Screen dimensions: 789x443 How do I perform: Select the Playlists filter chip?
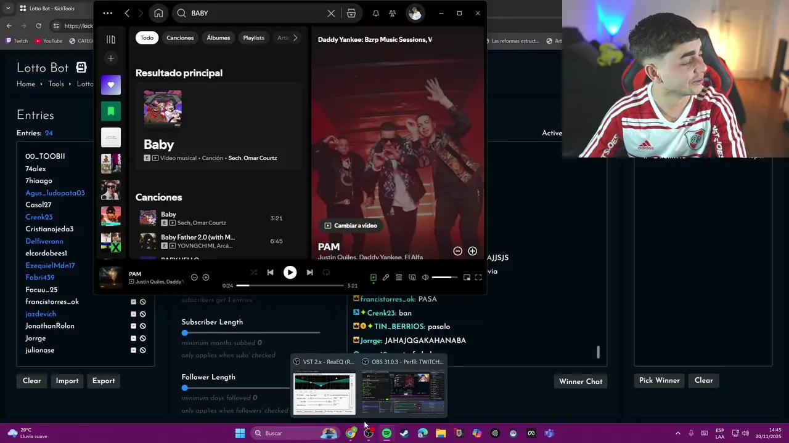[x=253, y=38]
